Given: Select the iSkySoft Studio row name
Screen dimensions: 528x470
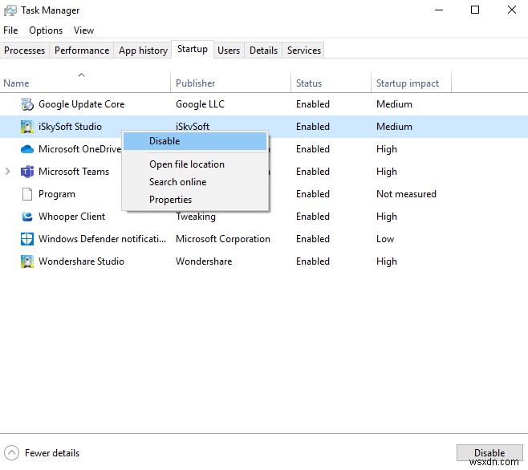Looking at the screenshot, I should [70, 127].
